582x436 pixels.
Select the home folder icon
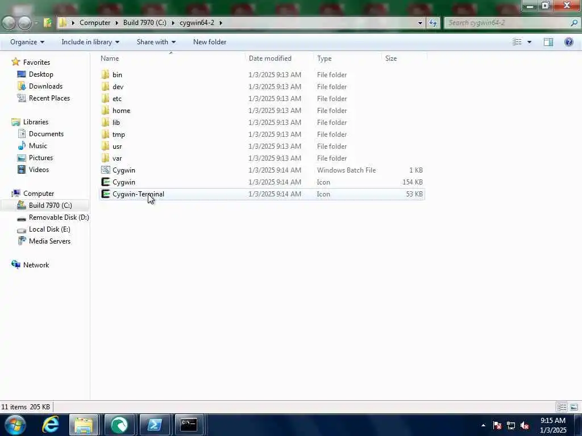[105, 110]
